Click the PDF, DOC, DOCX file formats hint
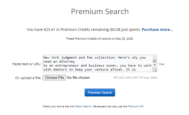The image size is (189, 115). tap(135, 78)
